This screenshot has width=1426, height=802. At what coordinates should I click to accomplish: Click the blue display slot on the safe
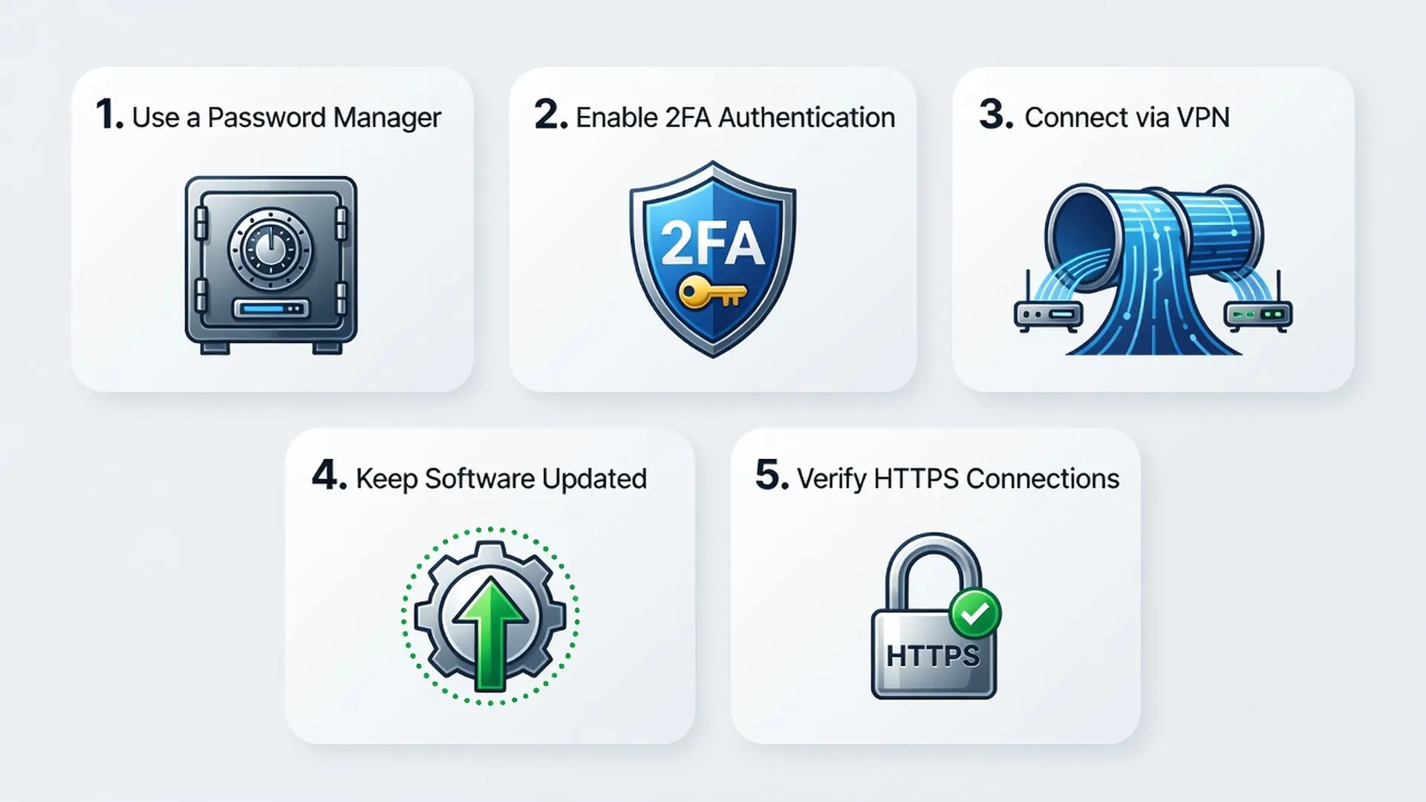(x=270, y=308)
